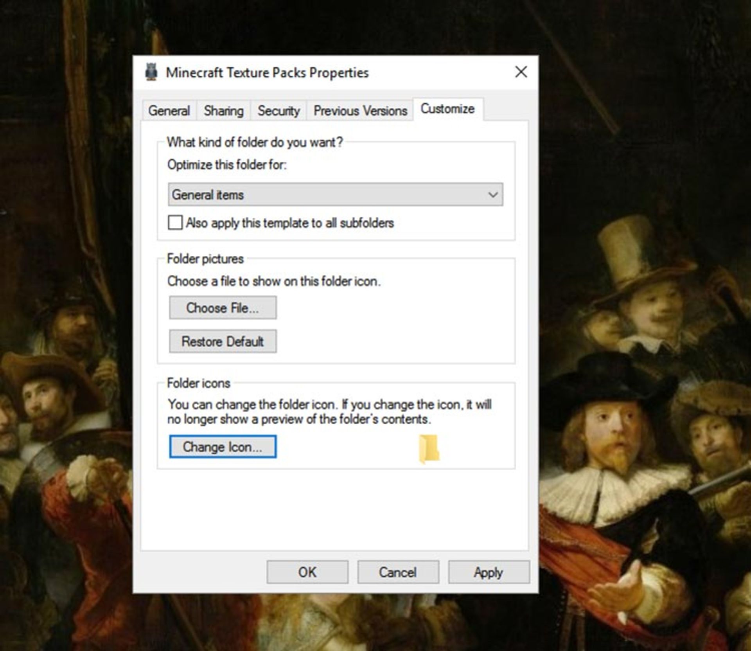Select the Customize tab
This screenshot has height=651, width=751.
click(447, 109)
